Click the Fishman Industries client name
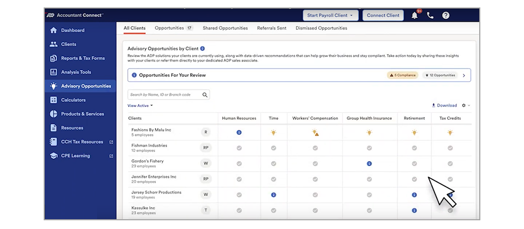The width and height of the screenshot is (524, 229). coord(149,146)
